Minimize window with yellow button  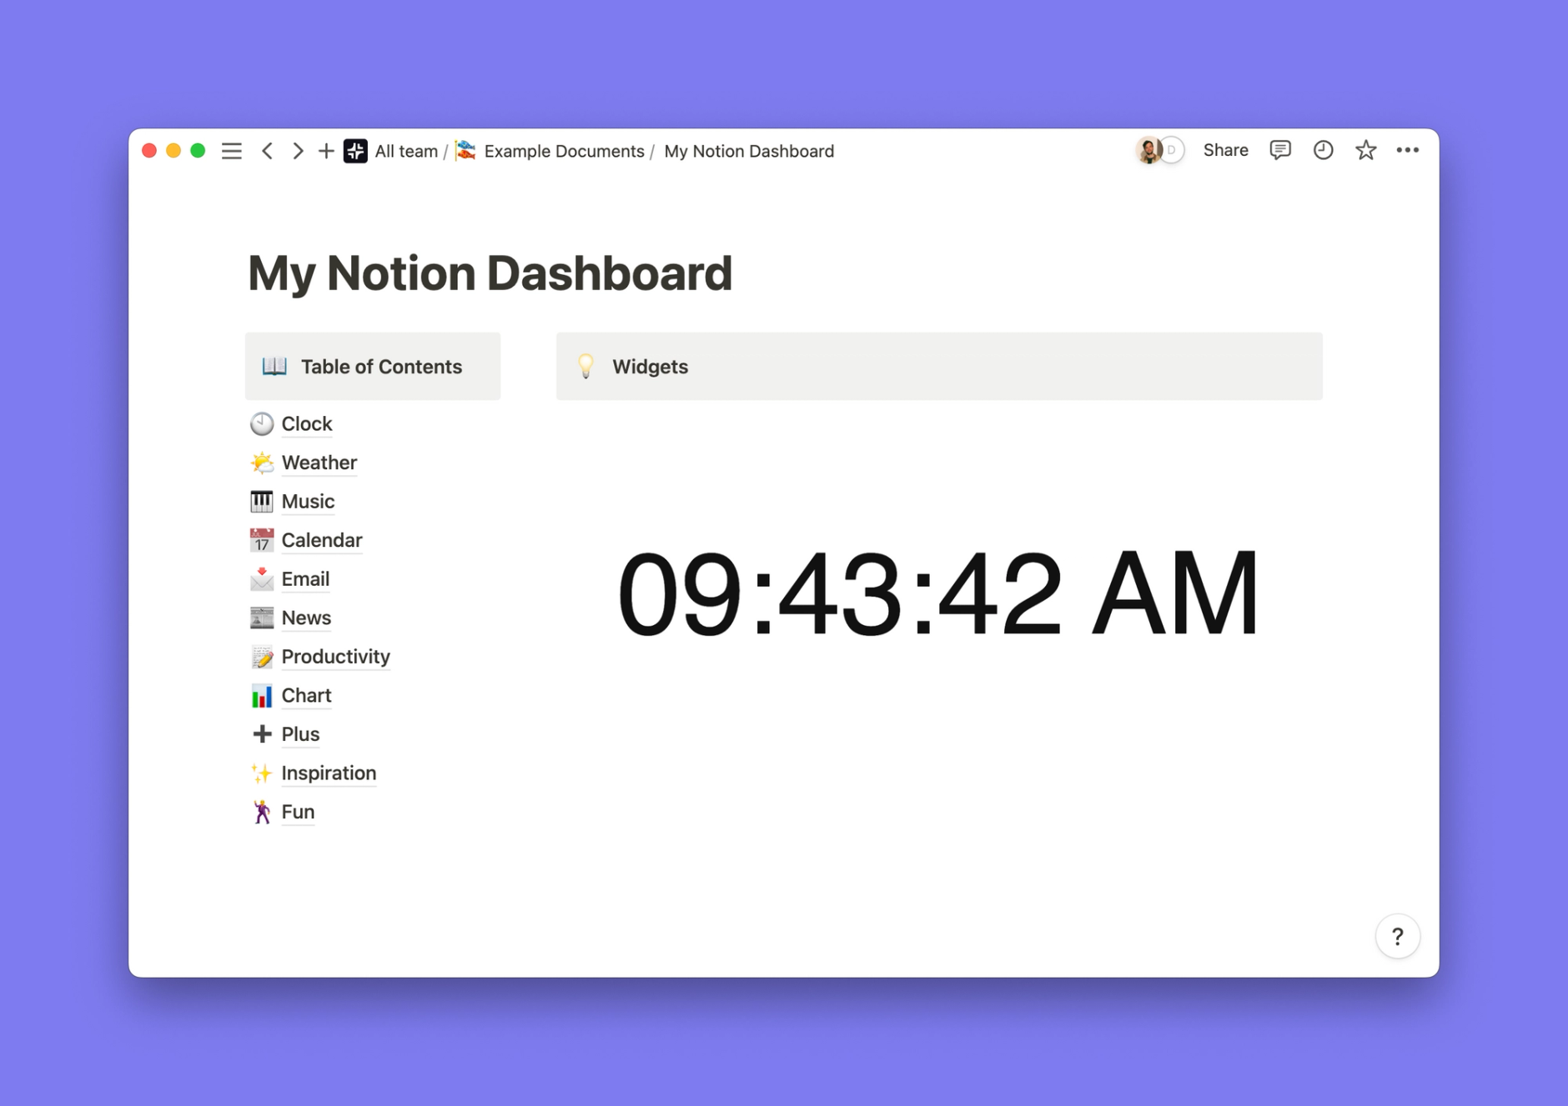(173, 150)
